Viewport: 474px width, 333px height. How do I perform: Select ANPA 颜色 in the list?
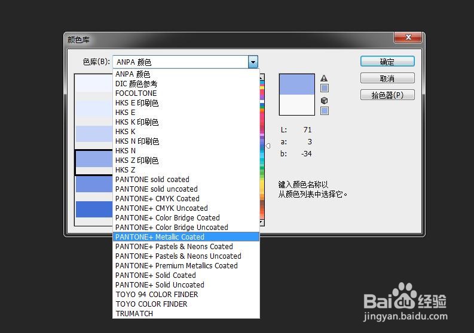pyautogui.click(x=186, y=74)
